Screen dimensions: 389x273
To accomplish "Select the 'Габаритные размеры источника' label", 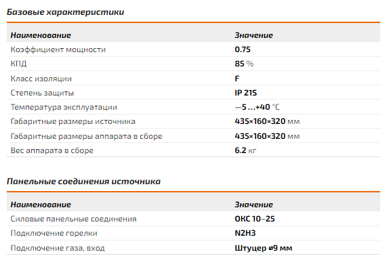I will click(73, 121).
